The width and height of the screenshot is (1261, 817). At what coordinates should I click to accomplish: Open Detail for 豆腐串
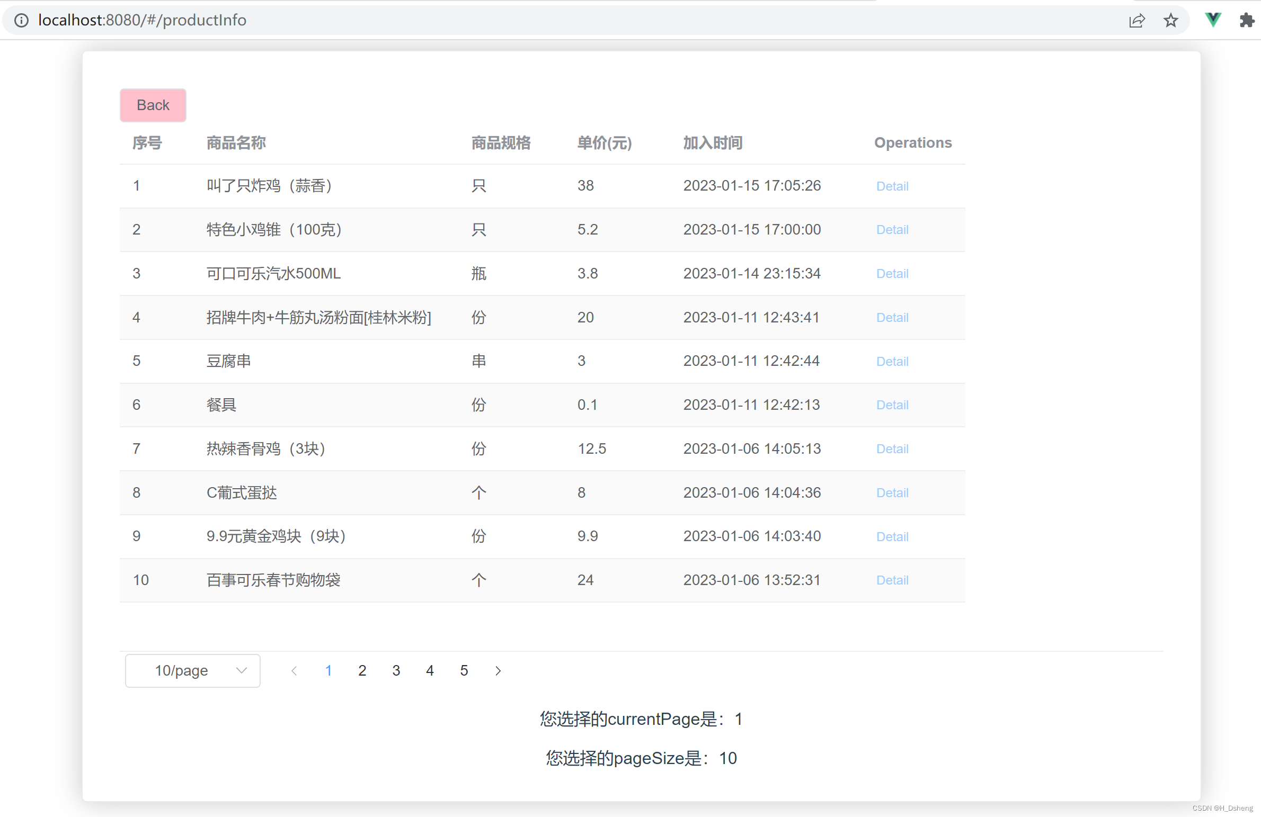pyautogui.click(x=892, y=362)
